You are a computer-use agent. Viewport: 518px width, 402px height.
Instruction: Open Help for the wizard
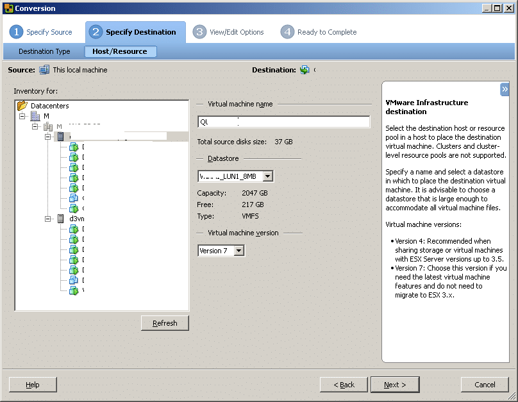33,385
